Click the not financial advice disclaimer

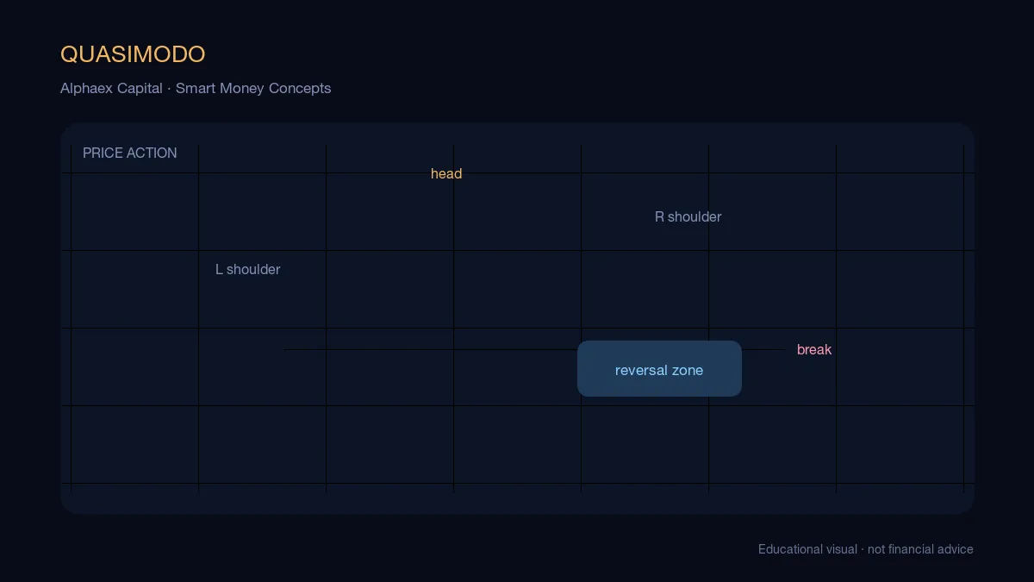[x=920, y=549]
